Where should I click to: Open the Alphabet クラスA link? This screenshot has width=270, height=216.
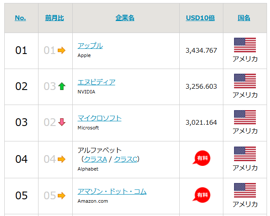tap(95, 159)
